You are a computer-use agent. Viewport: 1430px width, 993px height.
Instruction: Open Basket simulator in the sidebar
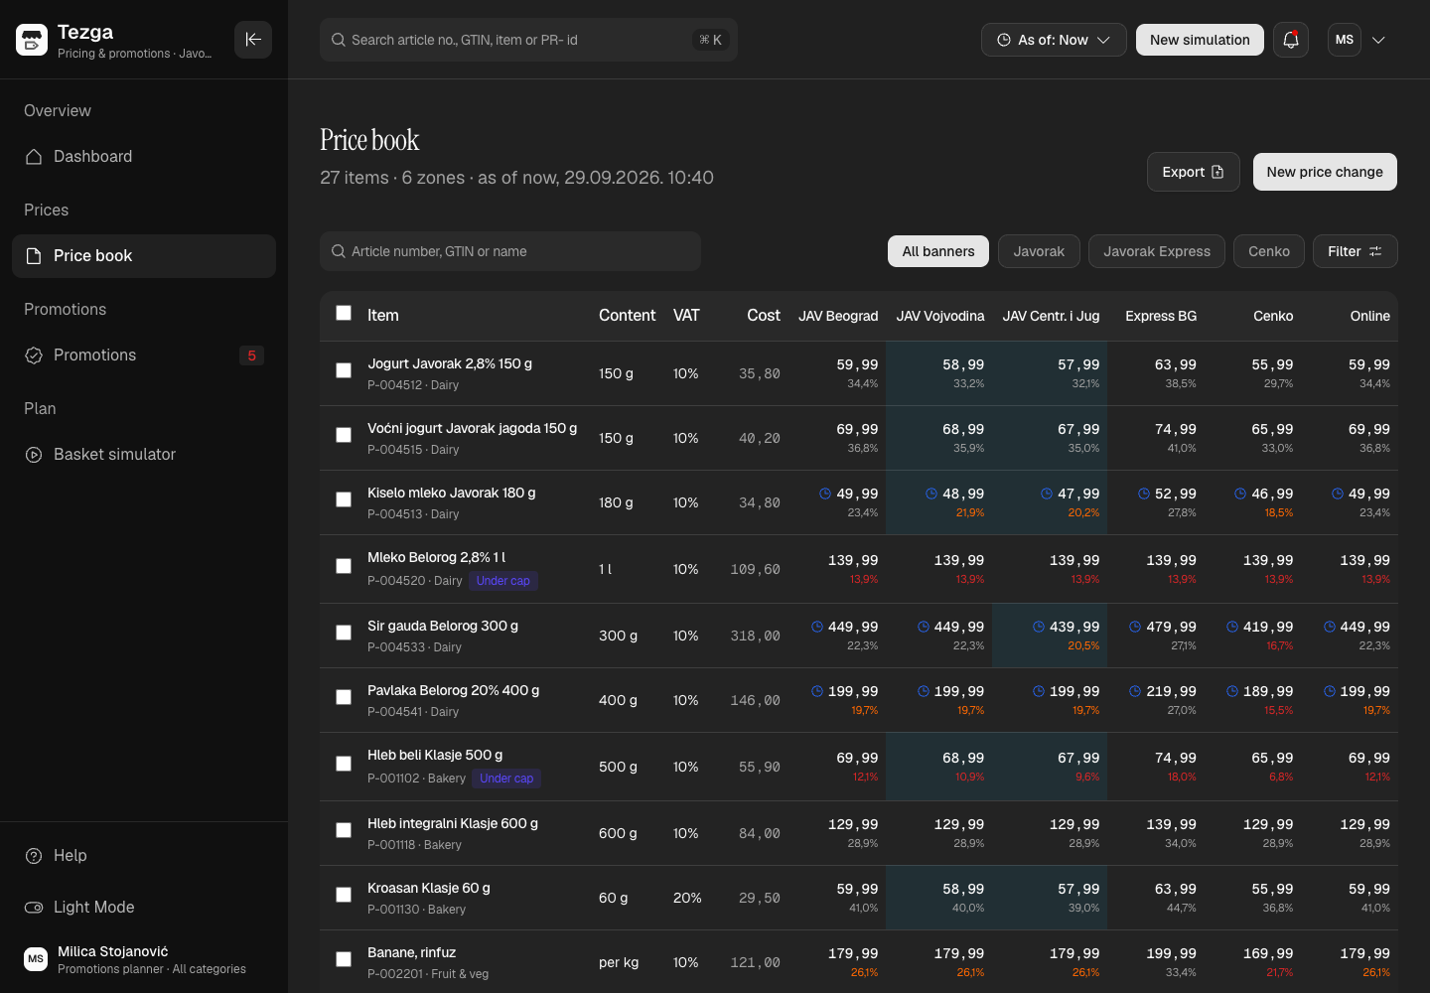144,455
